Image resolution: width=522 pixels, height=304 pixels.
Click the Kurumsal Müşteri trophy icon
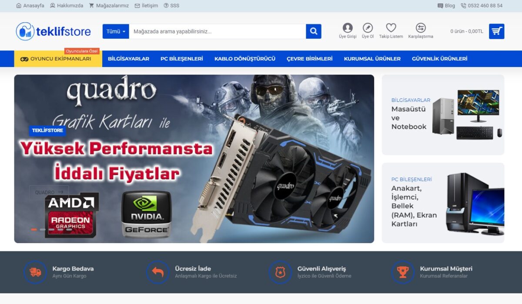click(402, 272)
